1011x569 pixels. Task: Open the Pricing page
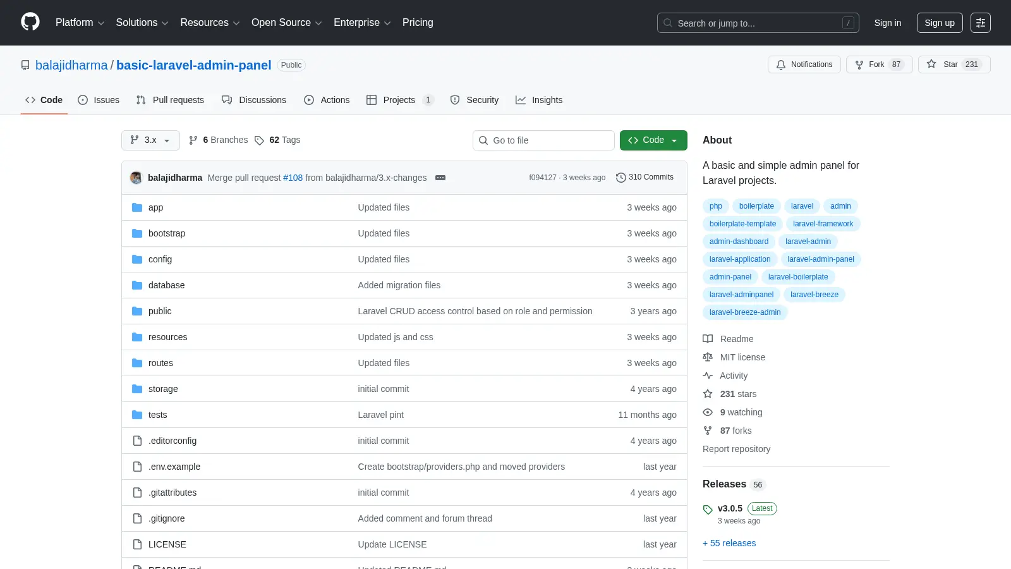(x=418, y=23)
